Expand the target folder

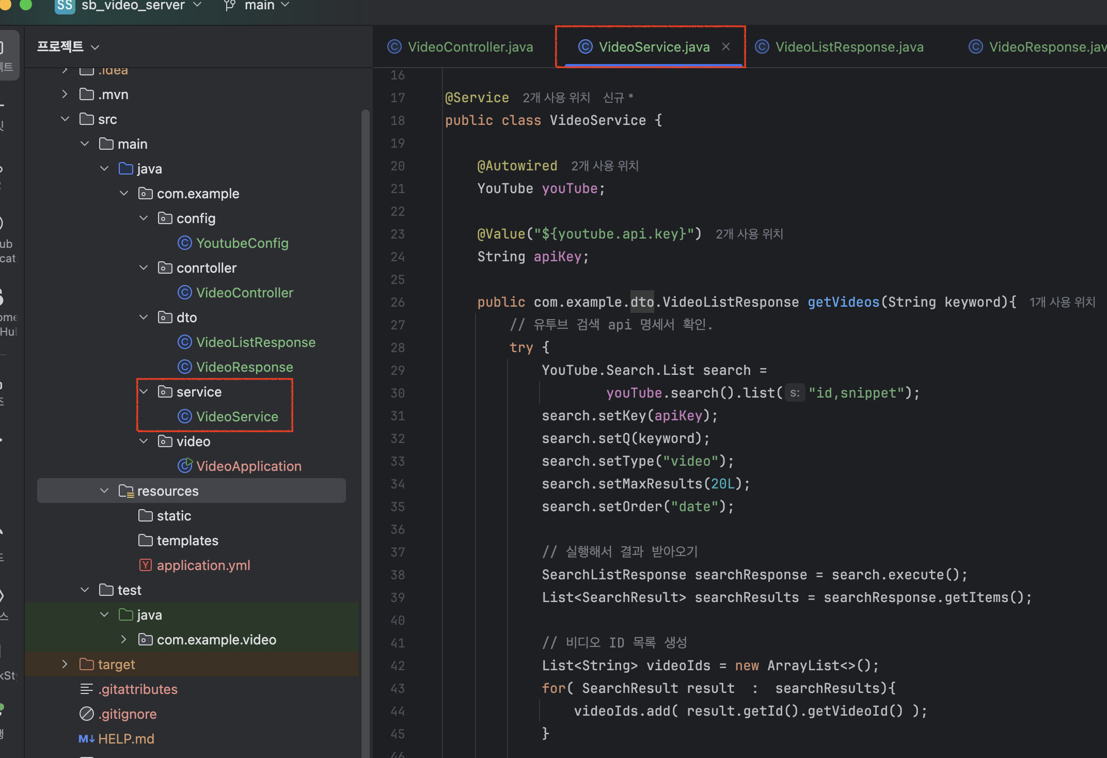[x=65, y=665]
